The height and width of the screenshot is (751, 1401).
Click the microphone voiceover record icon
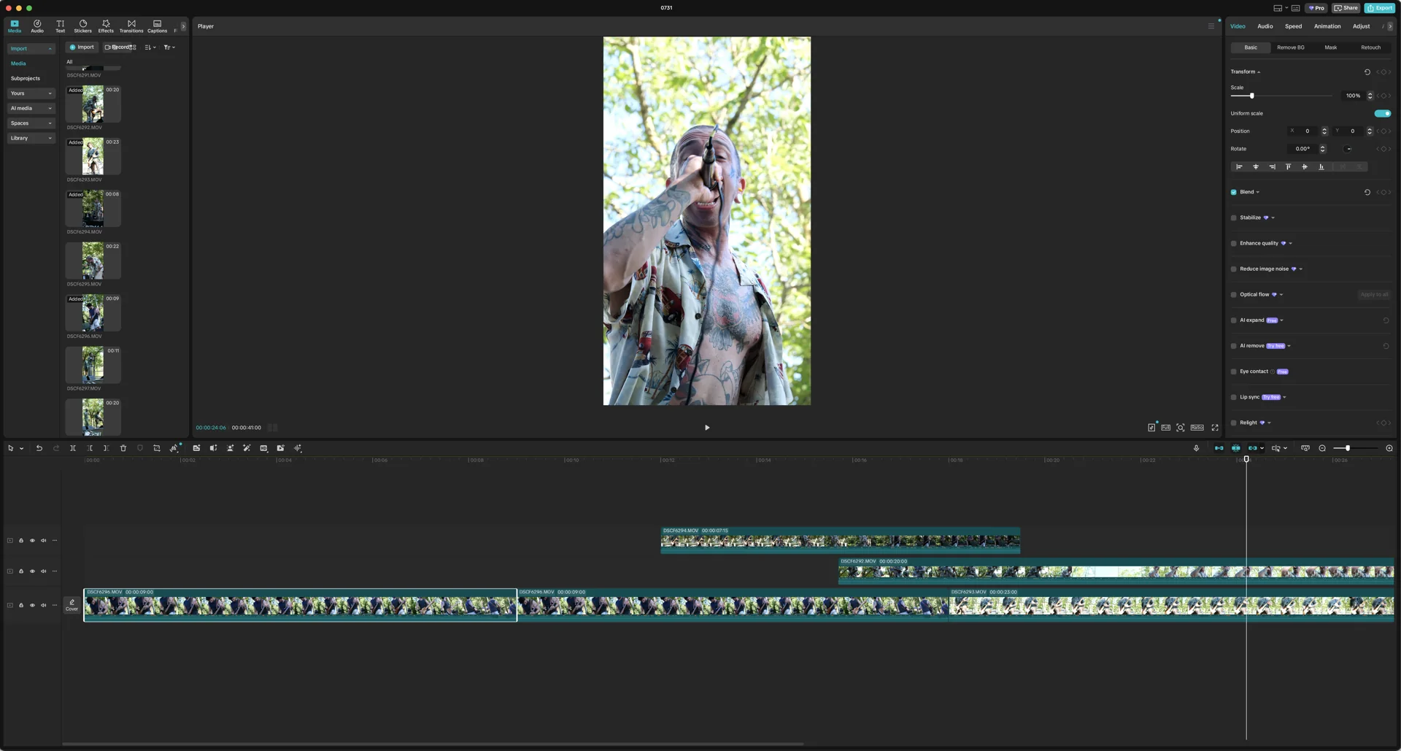click(x=1196, y=448)
